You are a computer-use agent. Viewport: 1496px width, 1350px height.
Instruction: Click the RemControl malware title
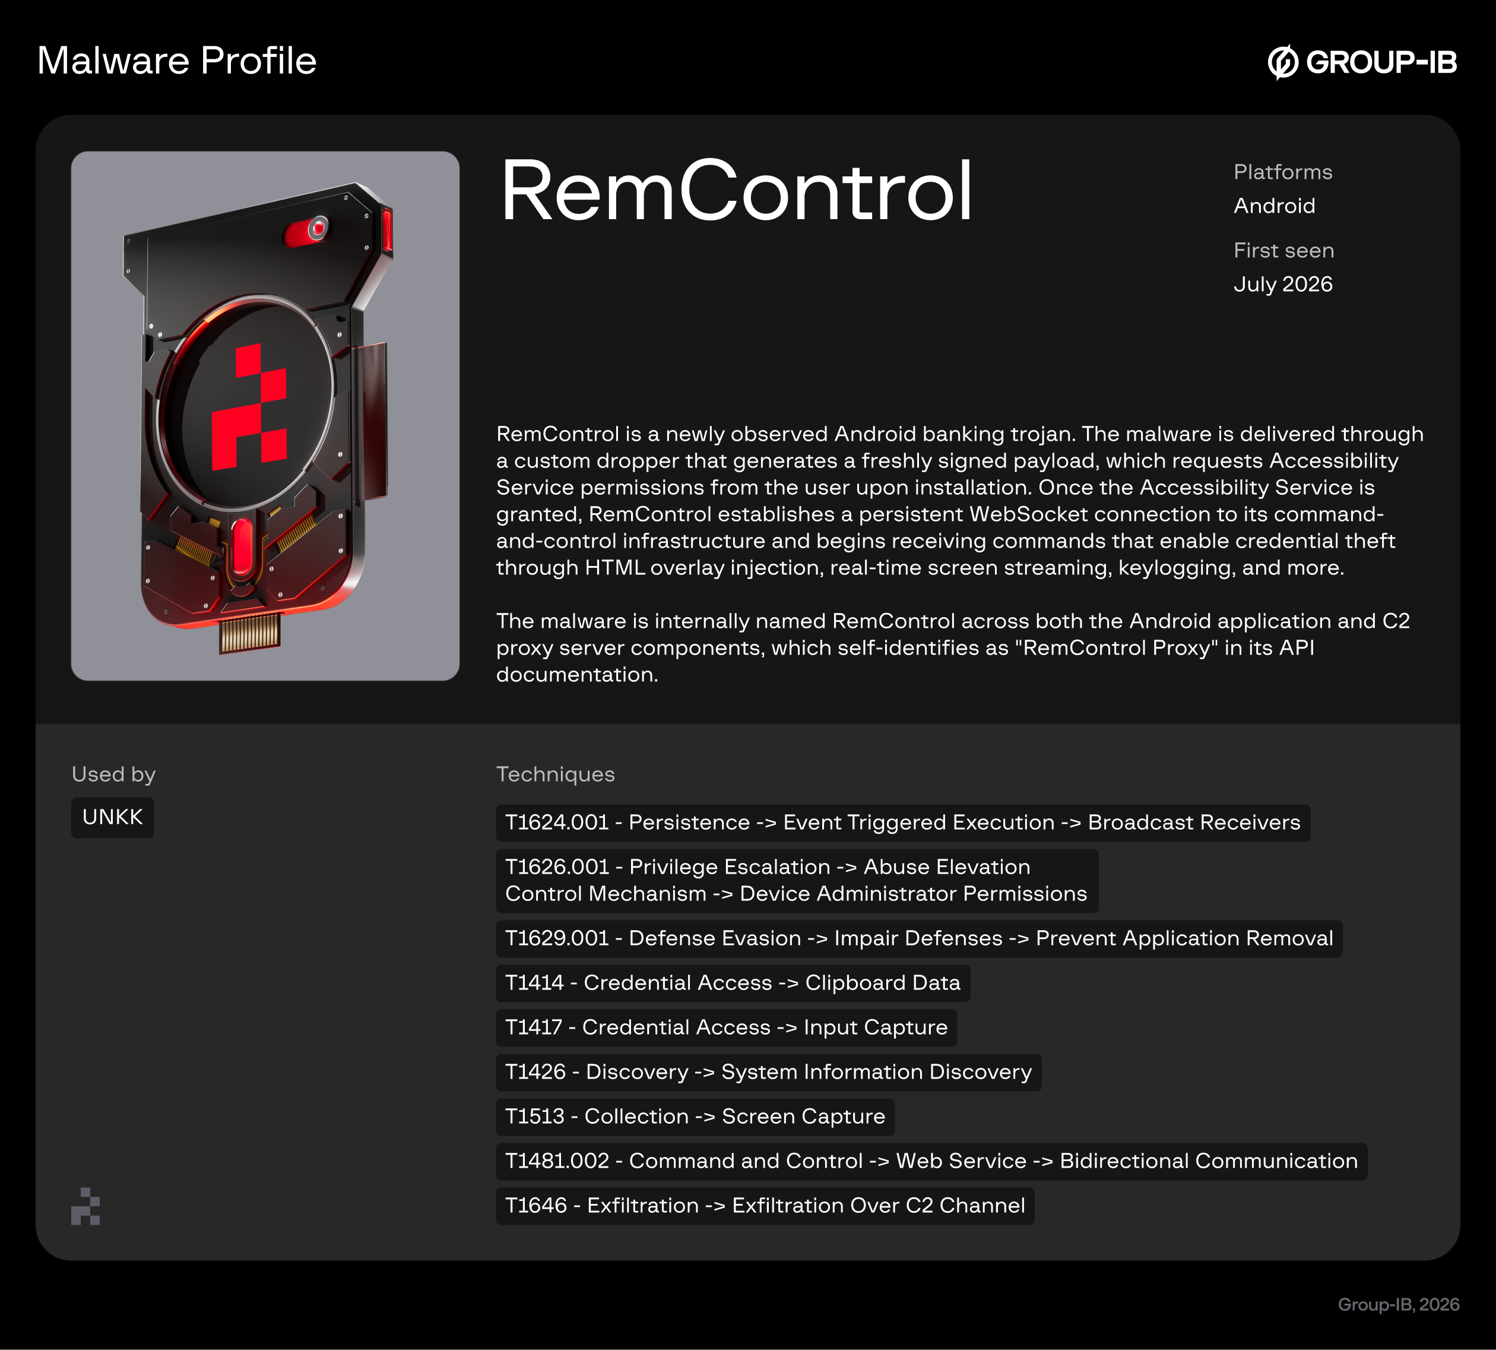pyautogui.click(x=737, y=191)
